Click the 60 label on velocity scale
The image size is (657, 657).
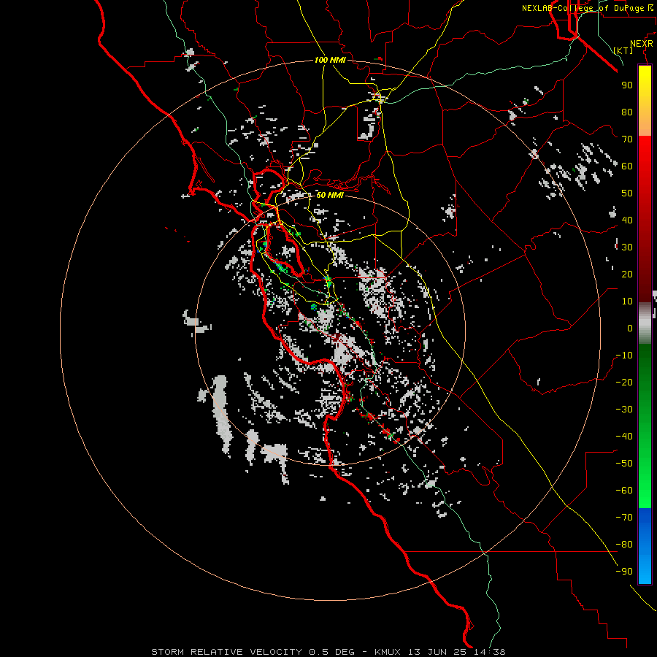pos(627,166)
